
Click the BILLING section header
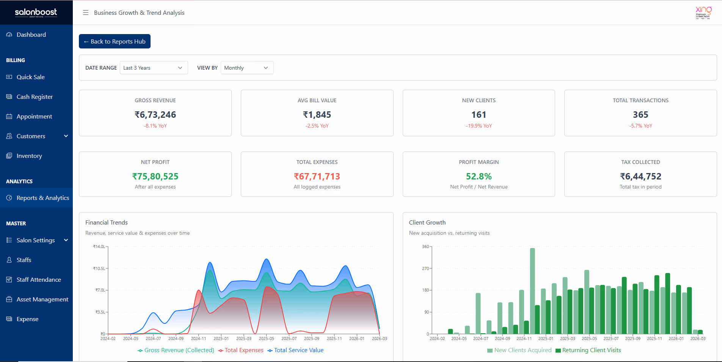(16, 60)
